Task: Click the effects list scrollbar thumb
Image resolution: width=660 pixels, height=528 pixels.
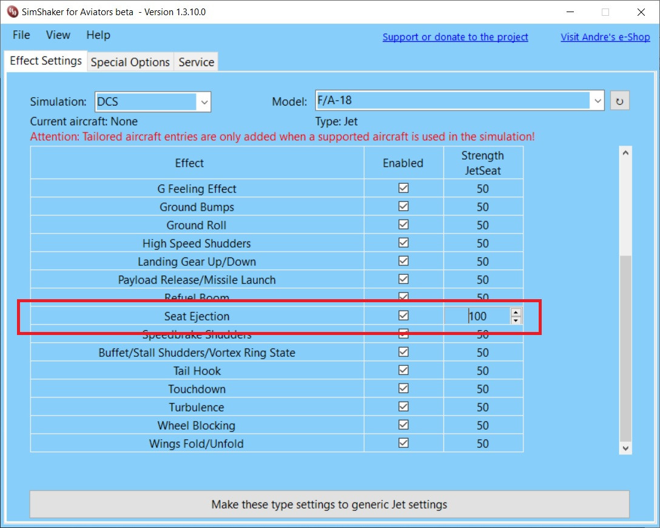Action: (x=625, y=348)
